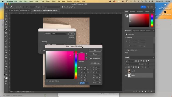Viewport: 172px width, 97px height.
Task: Select the Zoom tool in toolbar
Action: [x=6, y=69]
